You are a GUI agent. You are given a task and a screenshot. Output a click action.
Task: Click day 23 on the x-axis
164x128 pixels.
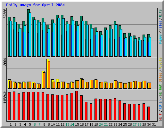click(x=115, y=124)
